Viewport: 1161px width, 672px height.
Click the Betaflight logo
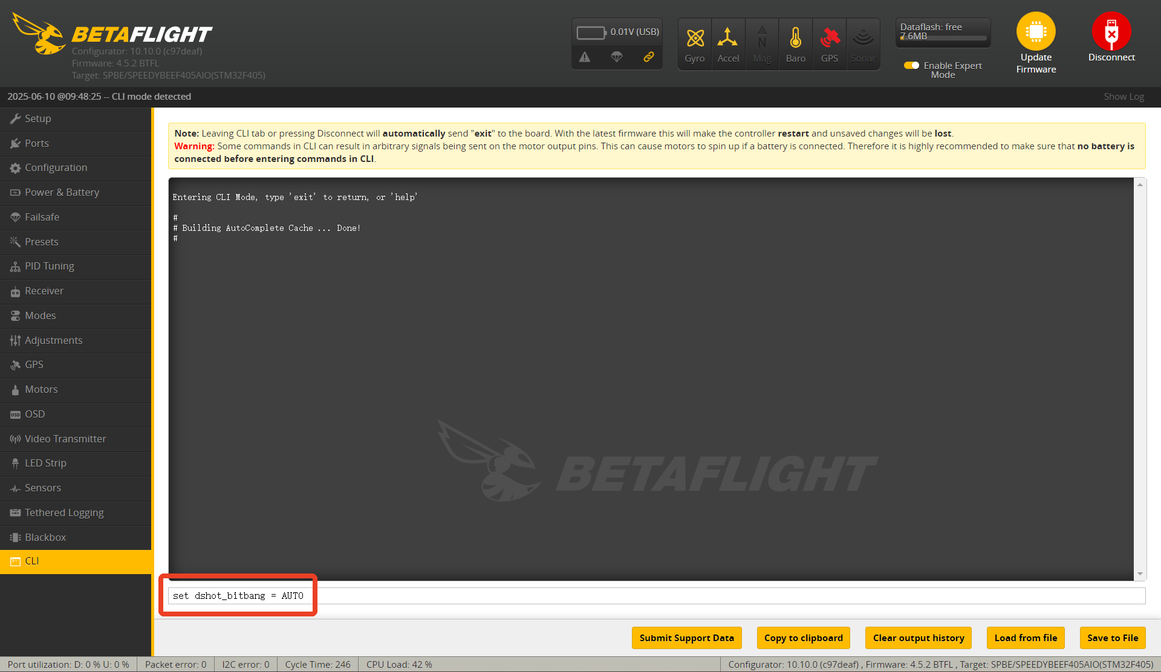pyautogui.click(x=112, y=34)
